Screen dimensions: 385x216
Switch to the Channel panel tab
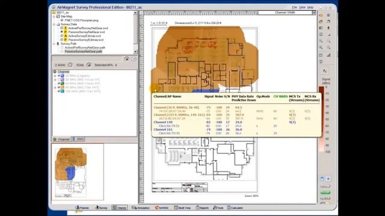tap(61, 139)
